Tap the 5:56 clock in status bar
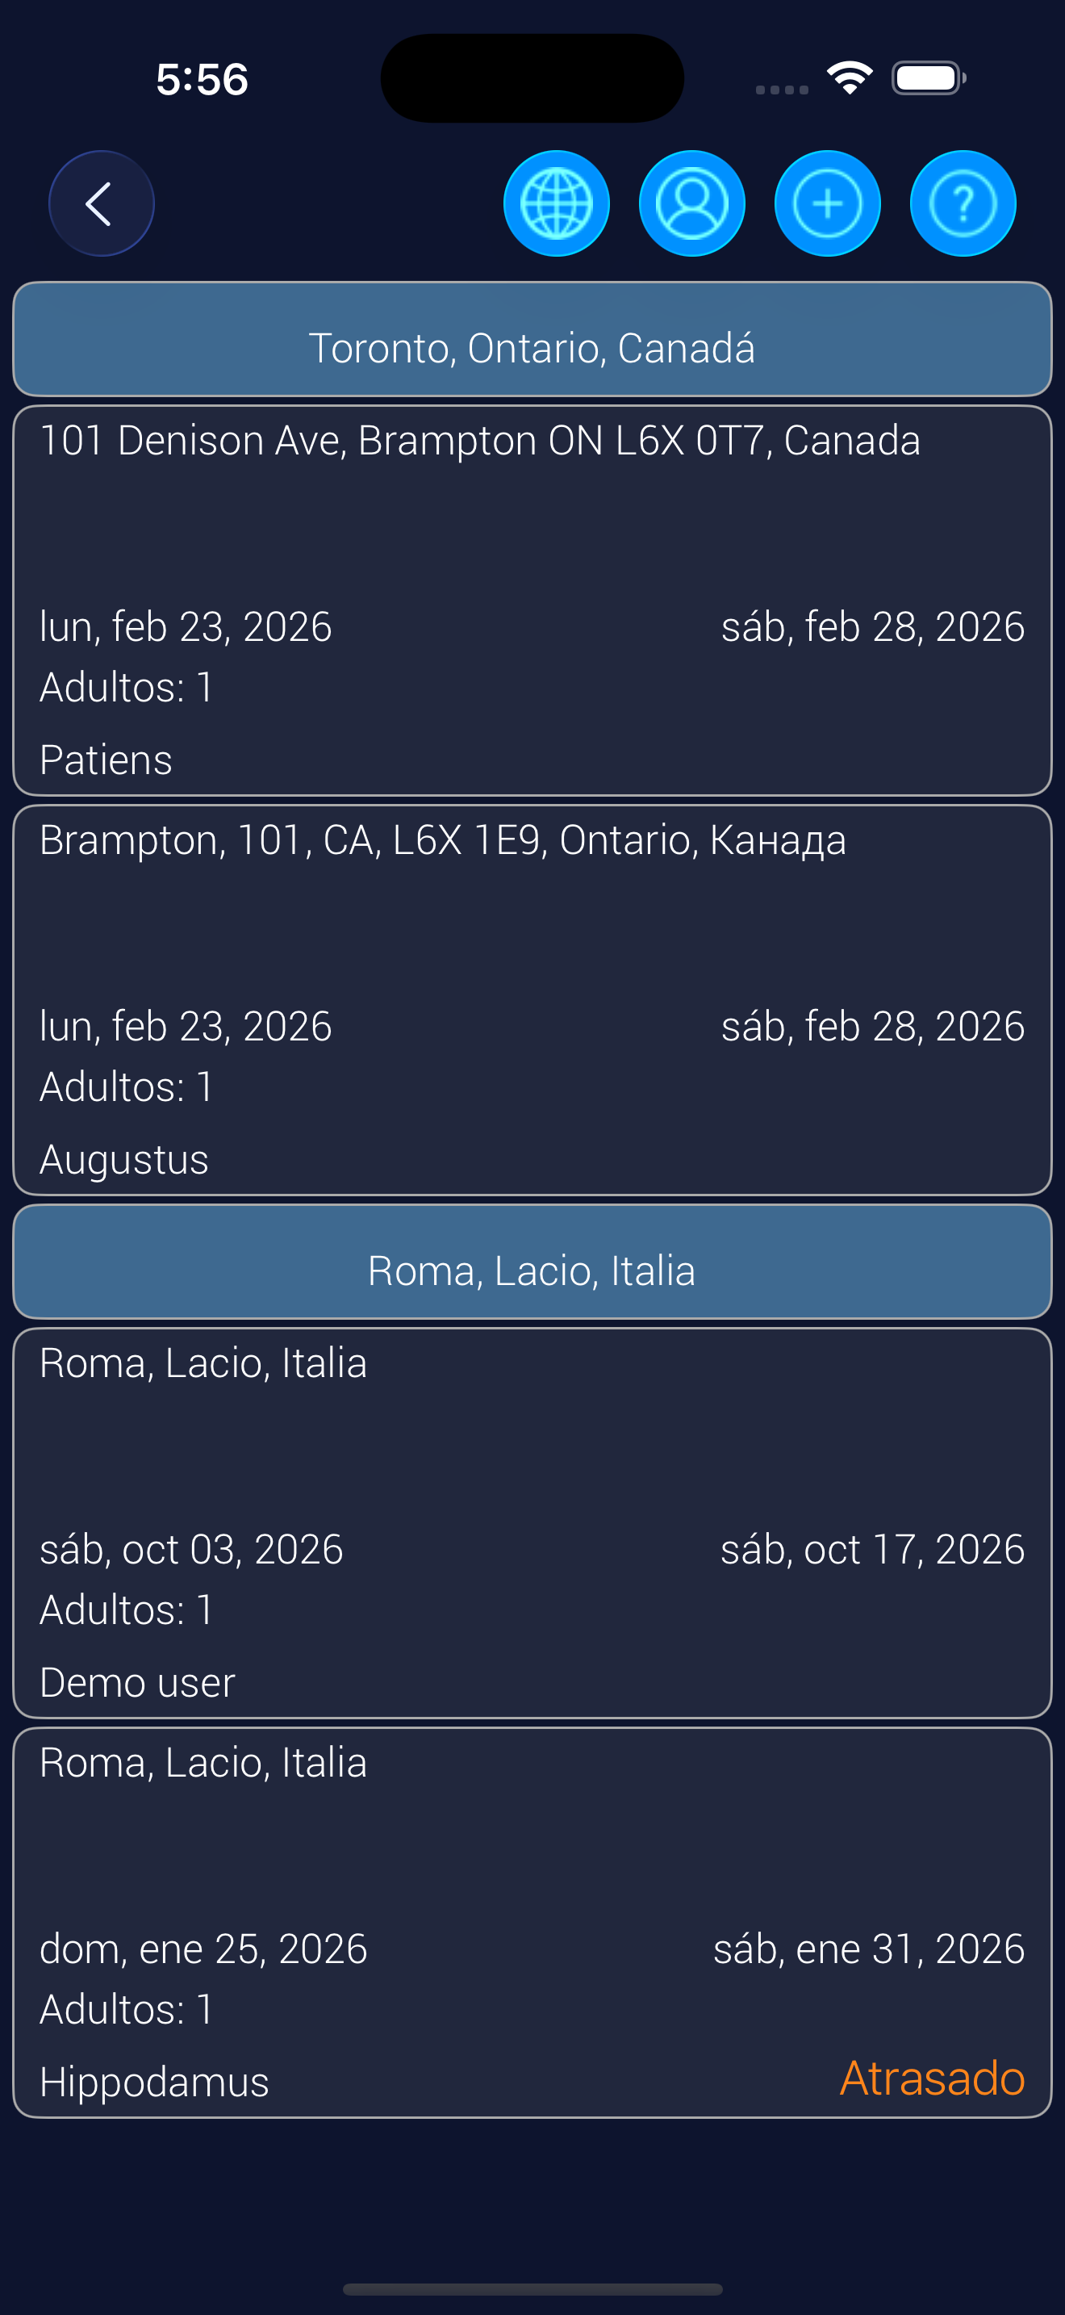Image resolution: width=1065 pixels, height=2315 pixels. pos(202,79)
